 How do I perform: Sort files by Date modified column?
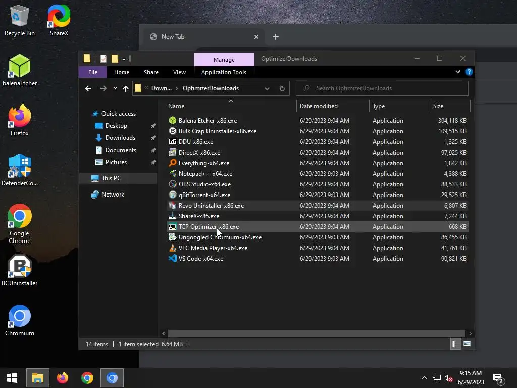coord(333,106)
